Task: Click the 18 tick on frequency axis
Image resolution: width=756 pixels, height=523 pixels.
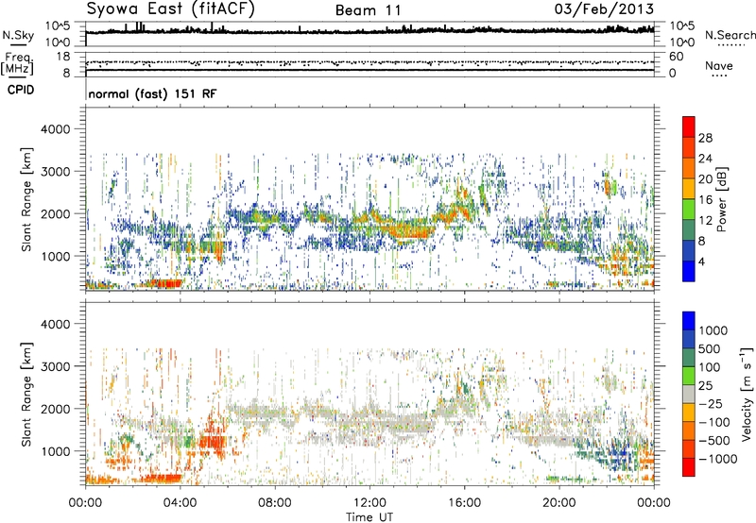Action: [x=63, y=57]
